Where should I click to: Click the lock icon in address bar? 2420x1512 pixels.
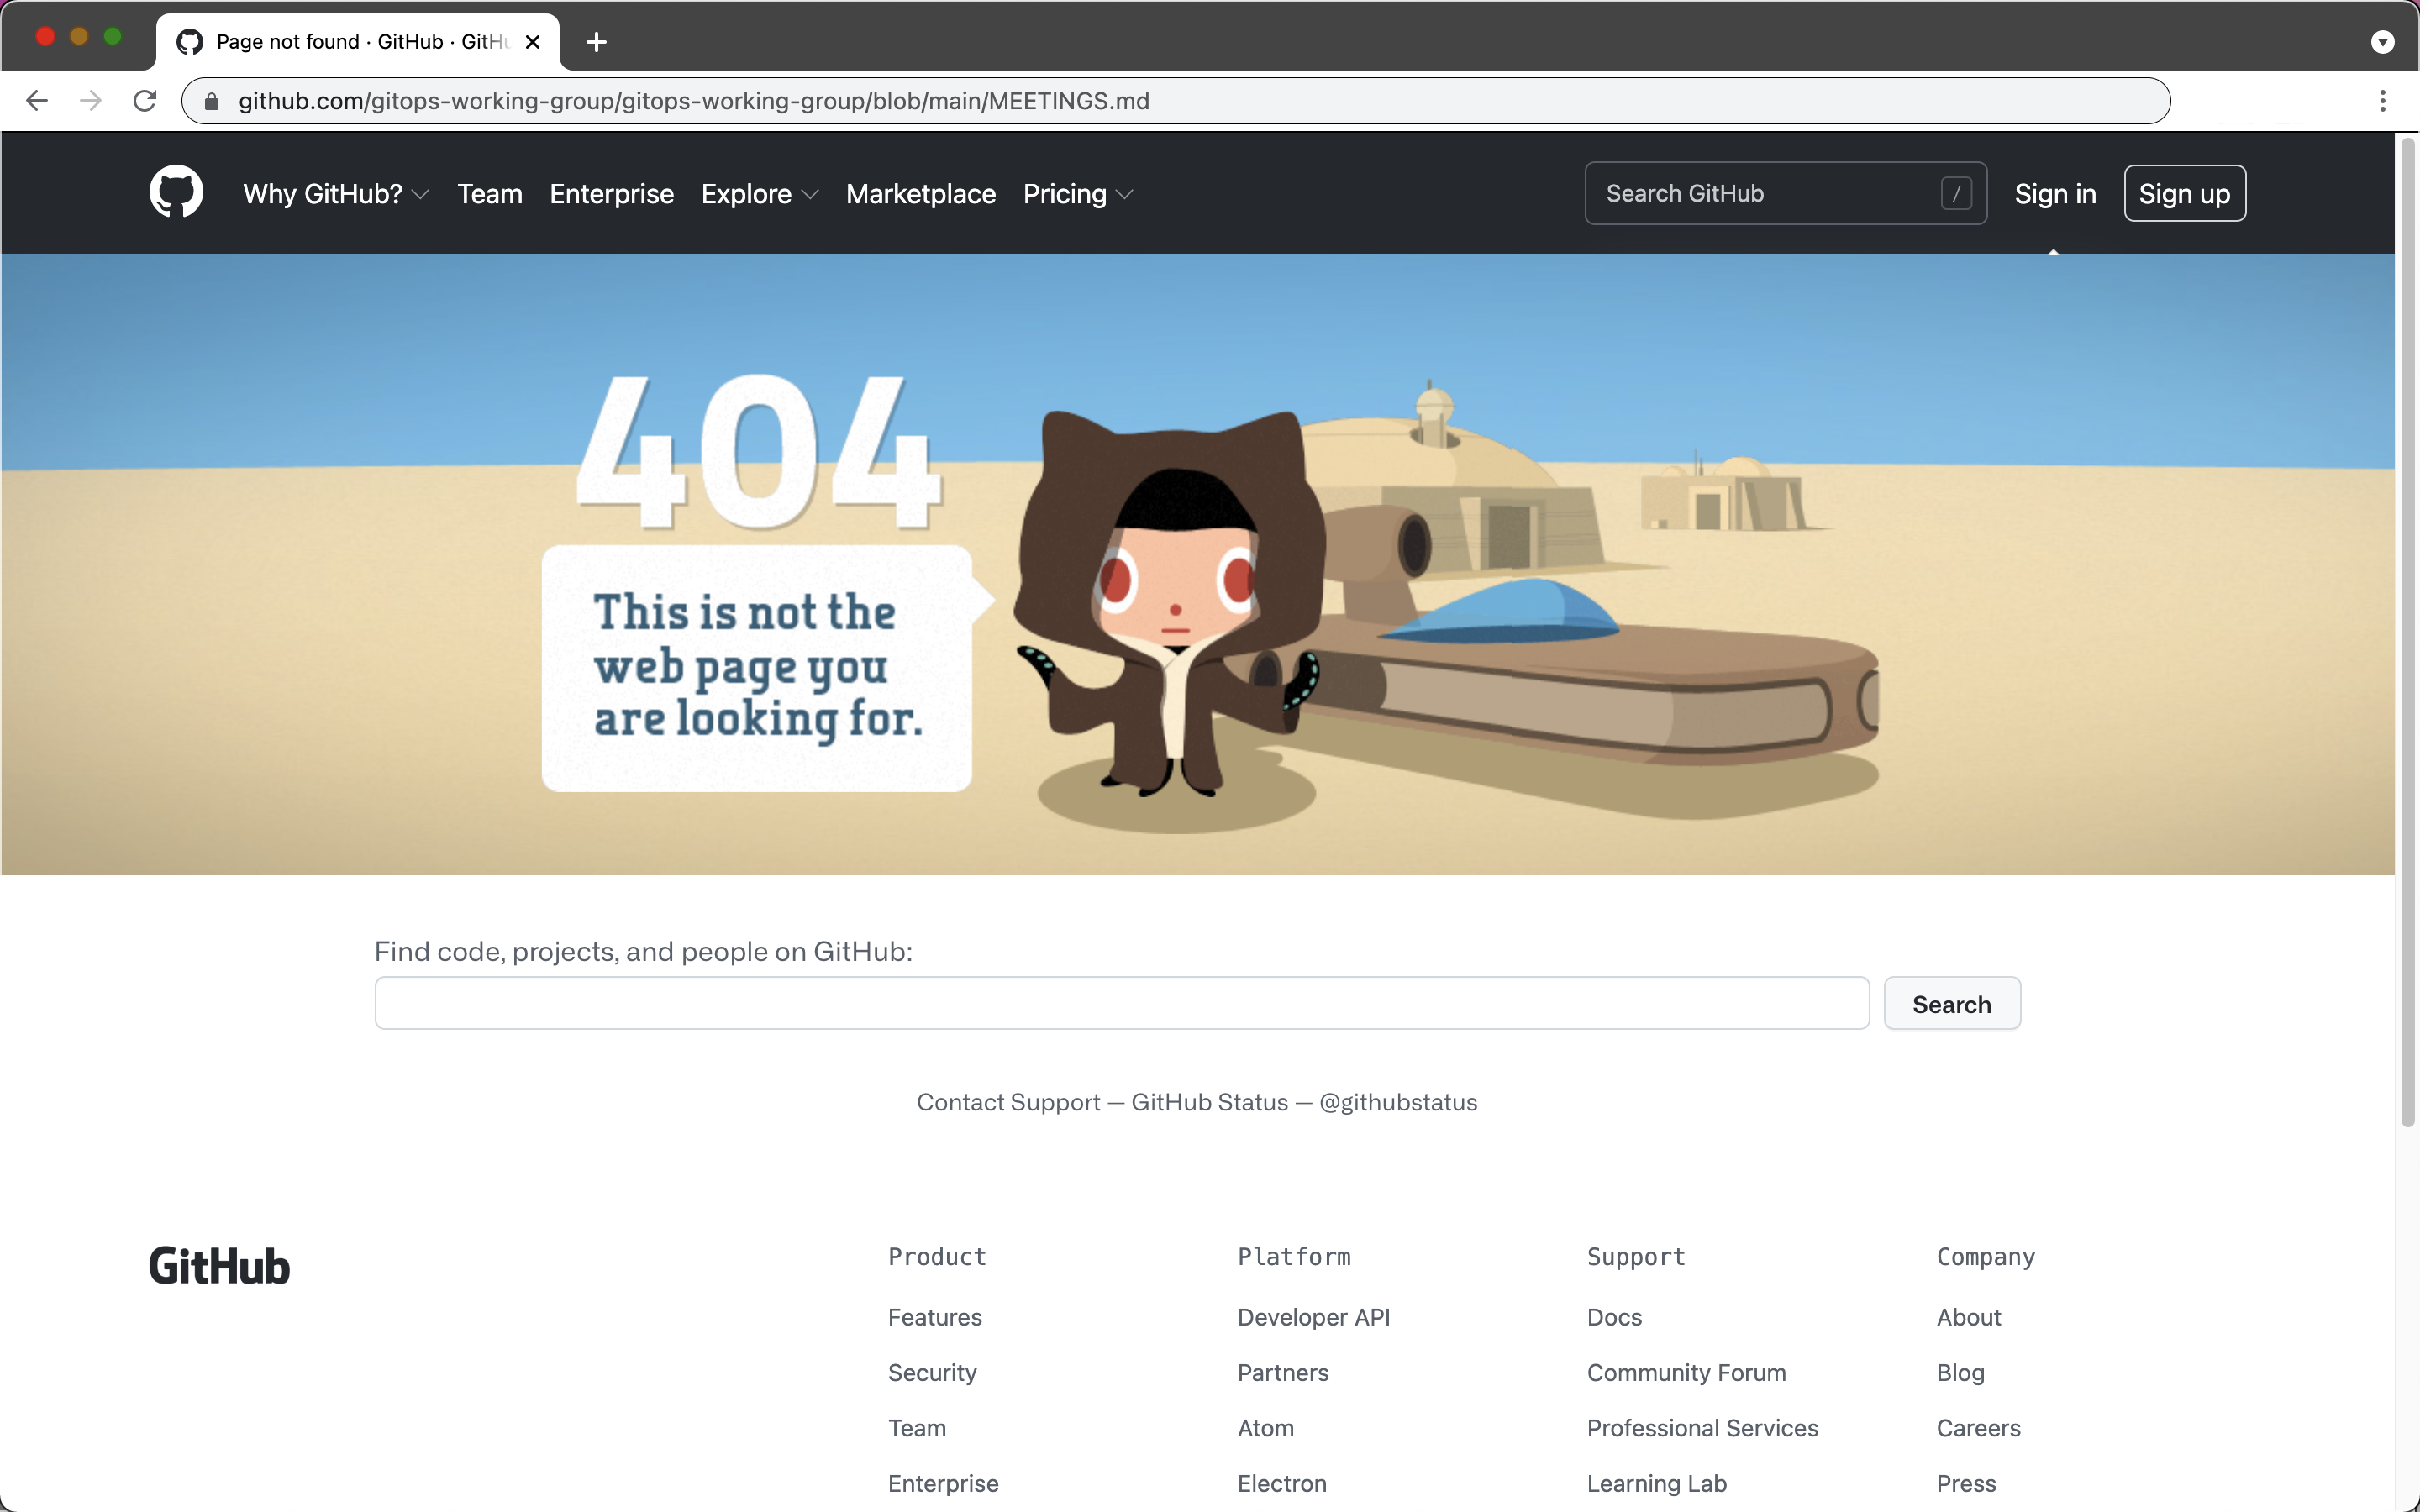212,102
